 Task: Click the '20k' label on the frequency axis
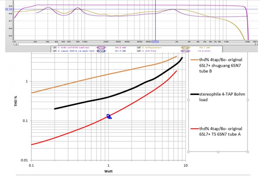[247, 42]
